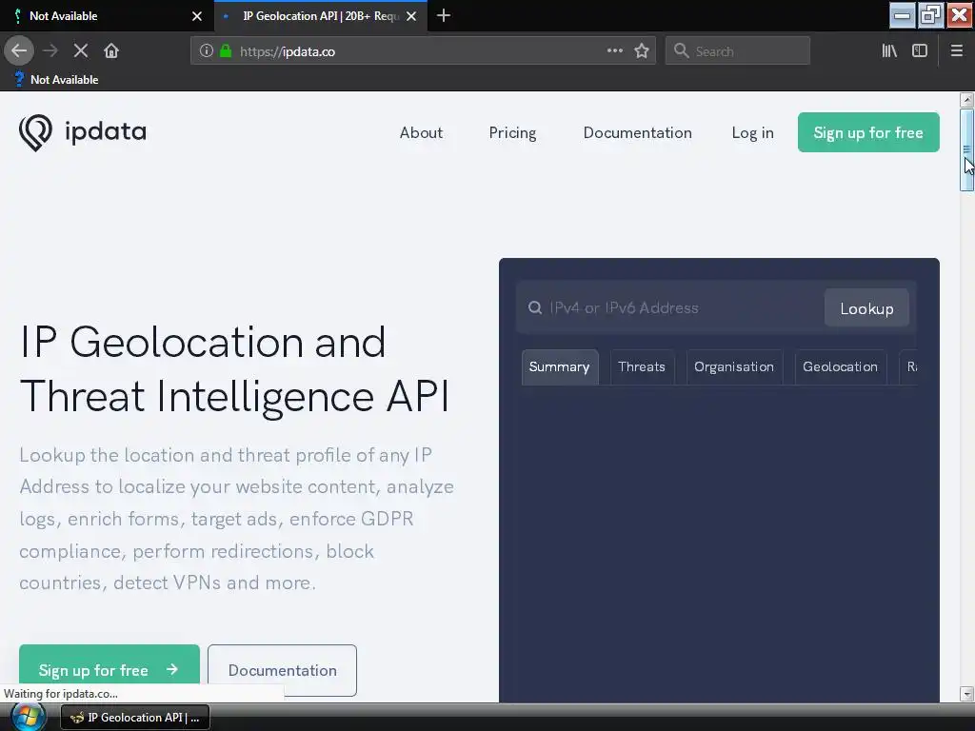Click the vertical scrollbar thumb
The width and height of the screenshot is (975, 731).
tap(967, 149)
